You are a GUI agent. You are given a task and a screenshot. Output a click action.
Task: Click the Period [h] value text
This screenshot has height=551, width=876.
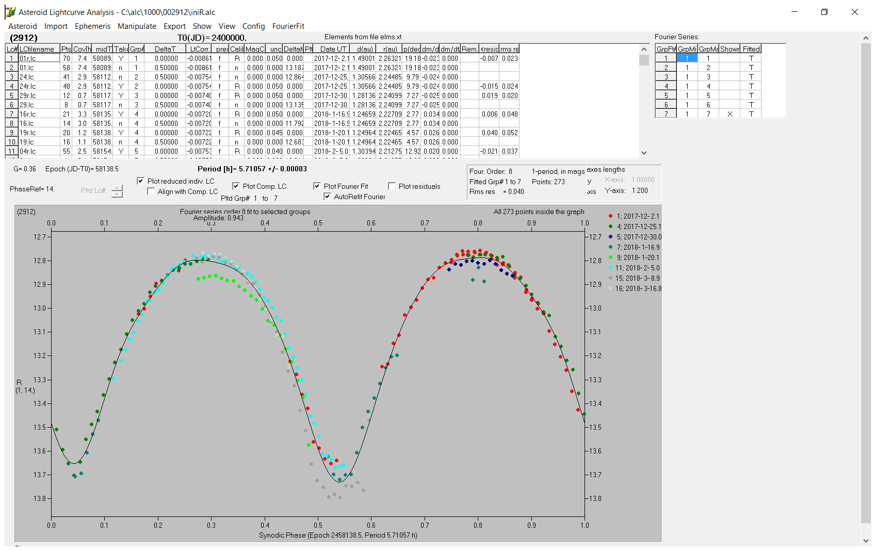click(x=252, y=169)
